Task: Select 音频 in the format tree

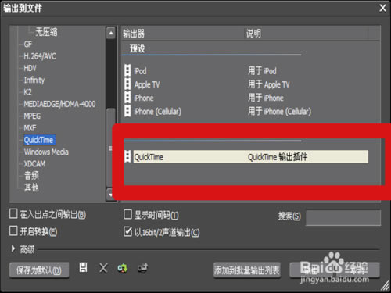Action: (x=31, y=176)
